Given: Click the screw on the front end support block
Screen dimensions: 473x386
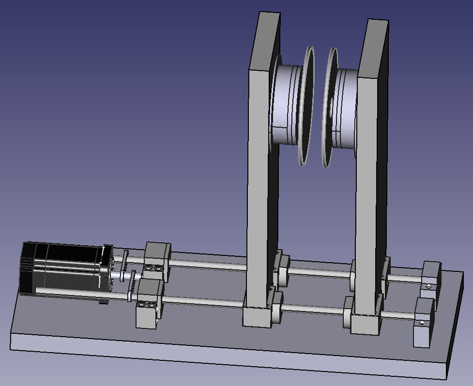Looking at the screenshot, I should [x=422, y=323].
